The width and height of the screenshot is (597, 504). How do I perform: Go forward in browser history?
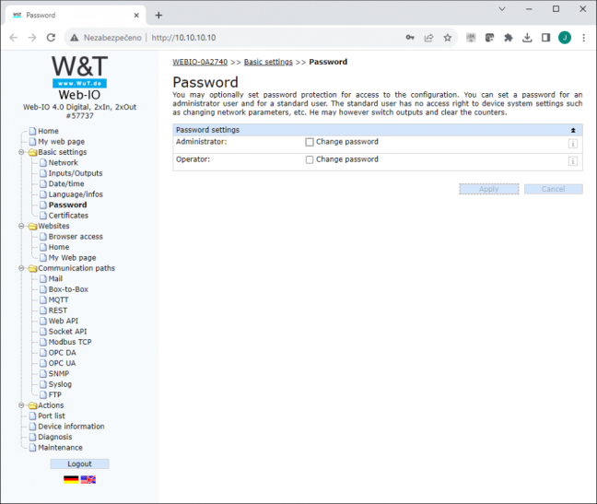point(32,38)
